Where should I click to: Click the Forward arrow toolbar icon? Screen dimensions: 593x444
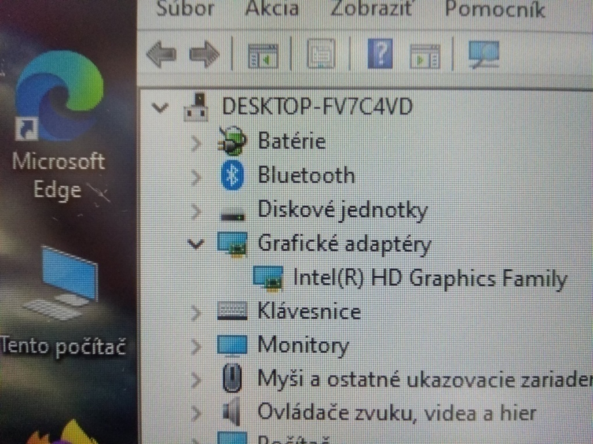pyautogui.click(x=204, y=55)
